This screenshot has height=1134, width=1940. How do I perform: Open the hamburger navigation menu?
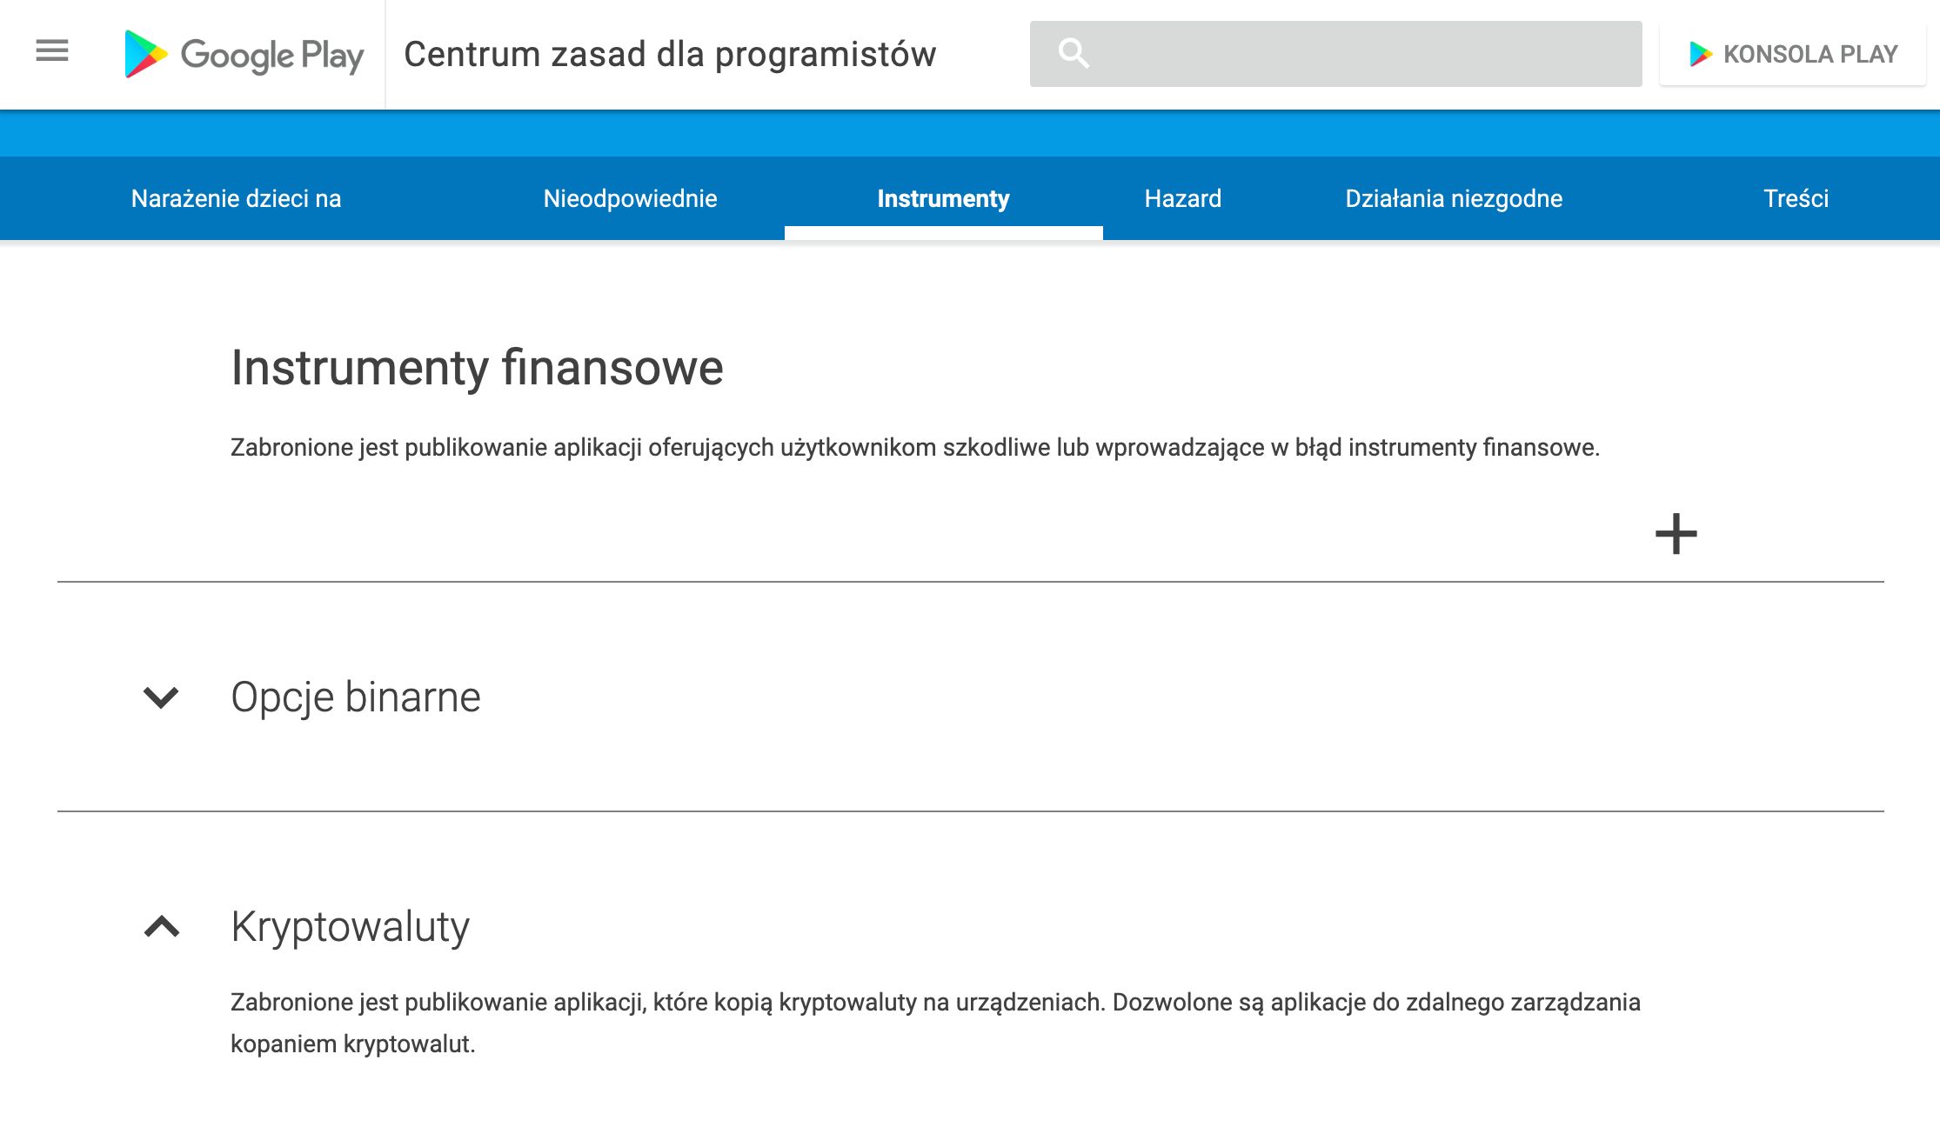(x=52, y=51)
